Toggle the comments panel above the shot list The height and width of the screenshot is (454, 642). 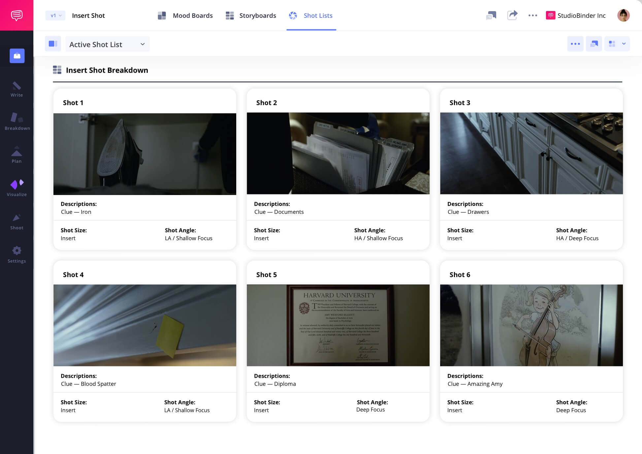click(594, 44)
